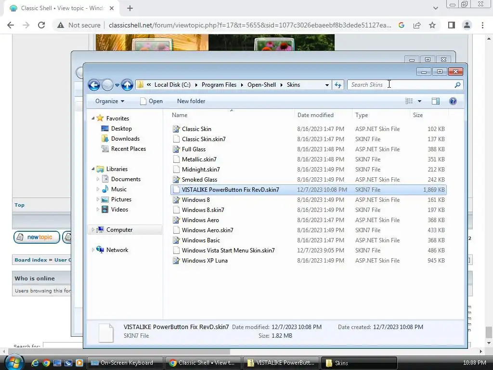
Task: Navigate to Local Disk (C:) in breadcrumb
Action: (x=172, y=85)
